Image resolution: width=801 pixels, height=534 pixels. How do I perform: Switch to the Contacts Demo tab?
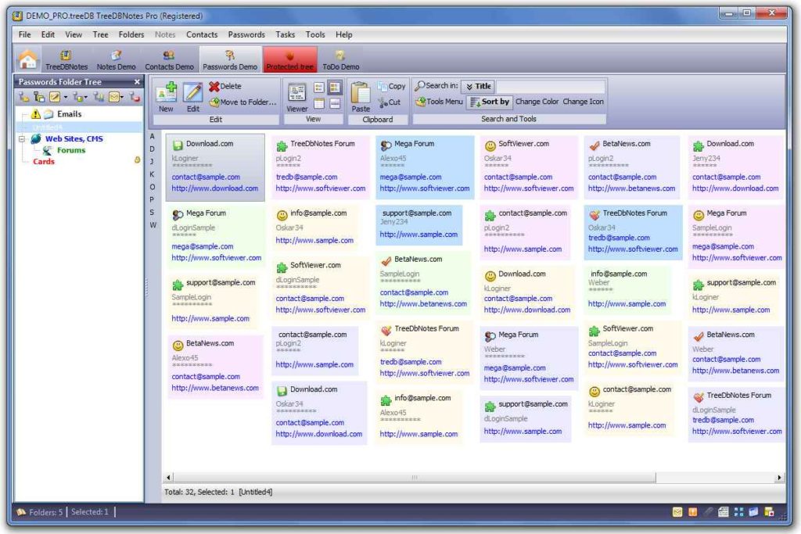click(x=169, y=59)
